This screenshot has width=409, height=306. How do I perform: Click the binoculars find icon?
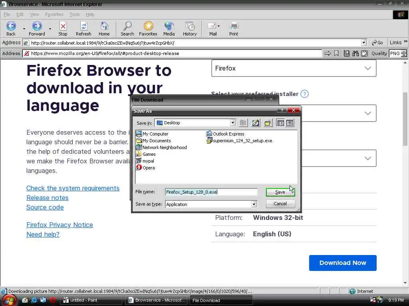355,53
